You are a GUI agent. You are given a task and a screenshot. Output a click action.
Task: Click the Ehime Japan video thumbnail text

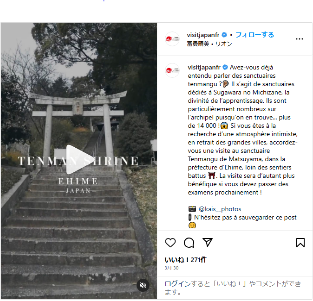click(78, 185)
